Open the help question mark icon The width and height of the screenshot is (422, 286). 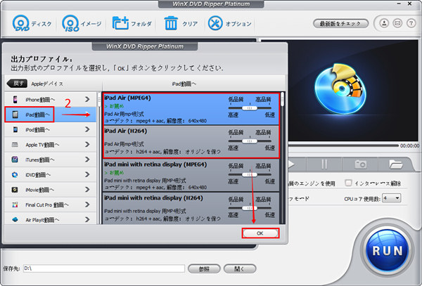click(411, 23)
